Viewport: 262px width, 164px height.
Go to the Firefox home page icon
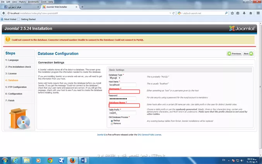[x=251, y=13]
